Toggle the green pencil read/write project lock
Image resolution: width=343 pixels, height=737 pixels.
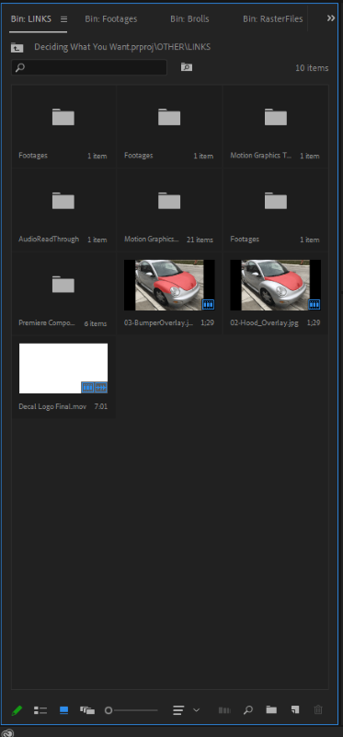click(x=17, y=709)
